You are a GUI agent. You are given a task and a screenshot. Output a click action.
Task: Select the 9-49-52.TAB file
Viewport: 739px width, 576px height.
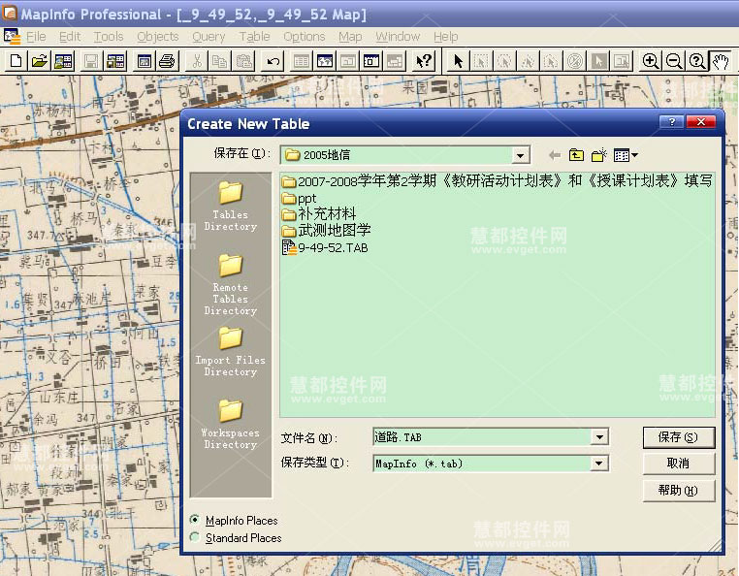point(325,247)
